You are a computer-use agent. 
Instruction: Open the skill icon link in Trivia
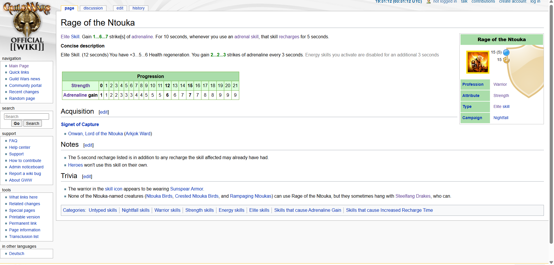point(114,189)
